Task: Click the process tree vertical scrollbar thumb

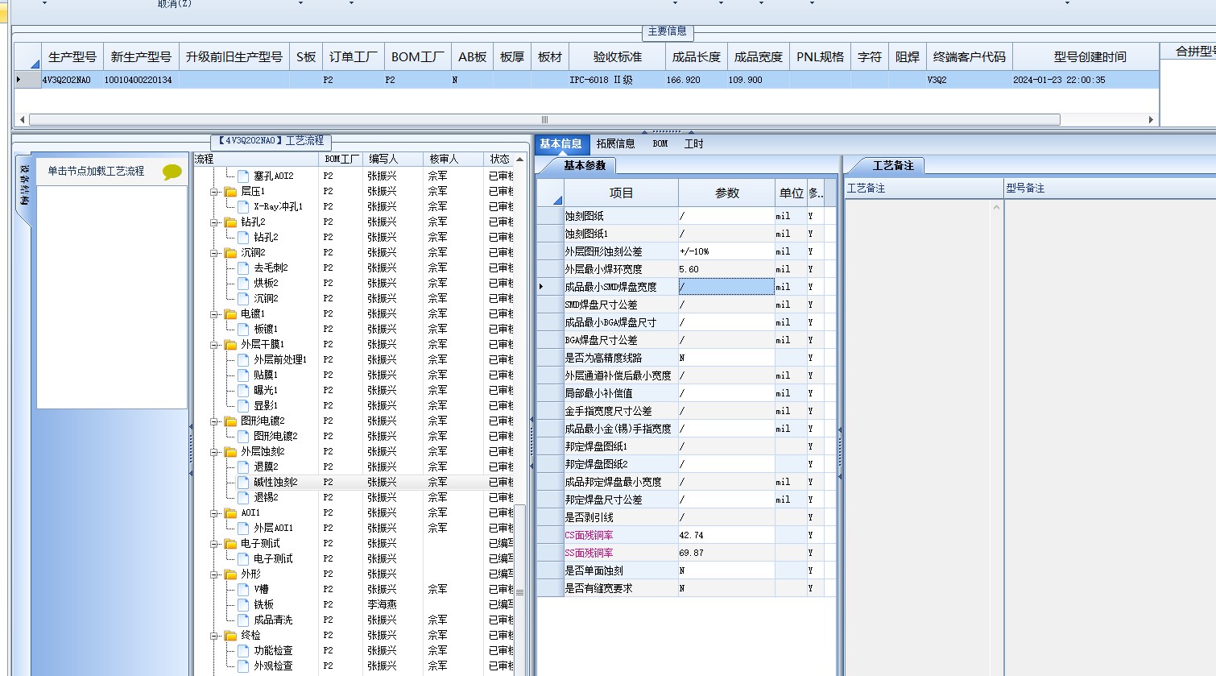Action: pyautogui.click(x=519, y=592)
